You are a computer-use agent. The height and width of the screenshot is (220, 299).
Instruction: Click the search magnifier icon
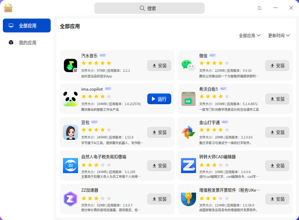coord(142,8)
